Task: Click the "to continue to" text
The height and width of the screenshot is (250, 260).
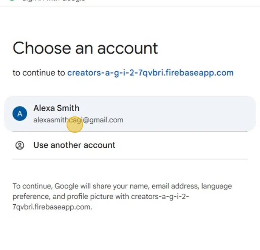Action: point(39,73)
